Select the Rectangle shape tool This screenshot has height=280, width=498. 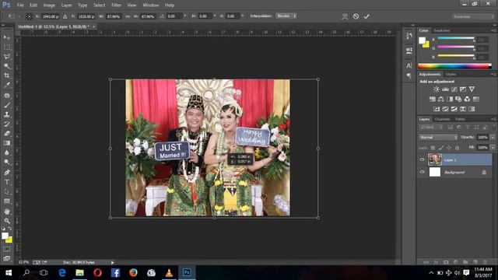(x=7, y=201)
